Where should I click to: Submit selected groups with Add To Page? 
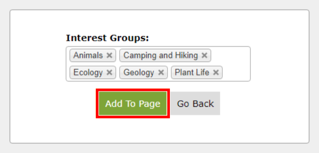(133, 103)
